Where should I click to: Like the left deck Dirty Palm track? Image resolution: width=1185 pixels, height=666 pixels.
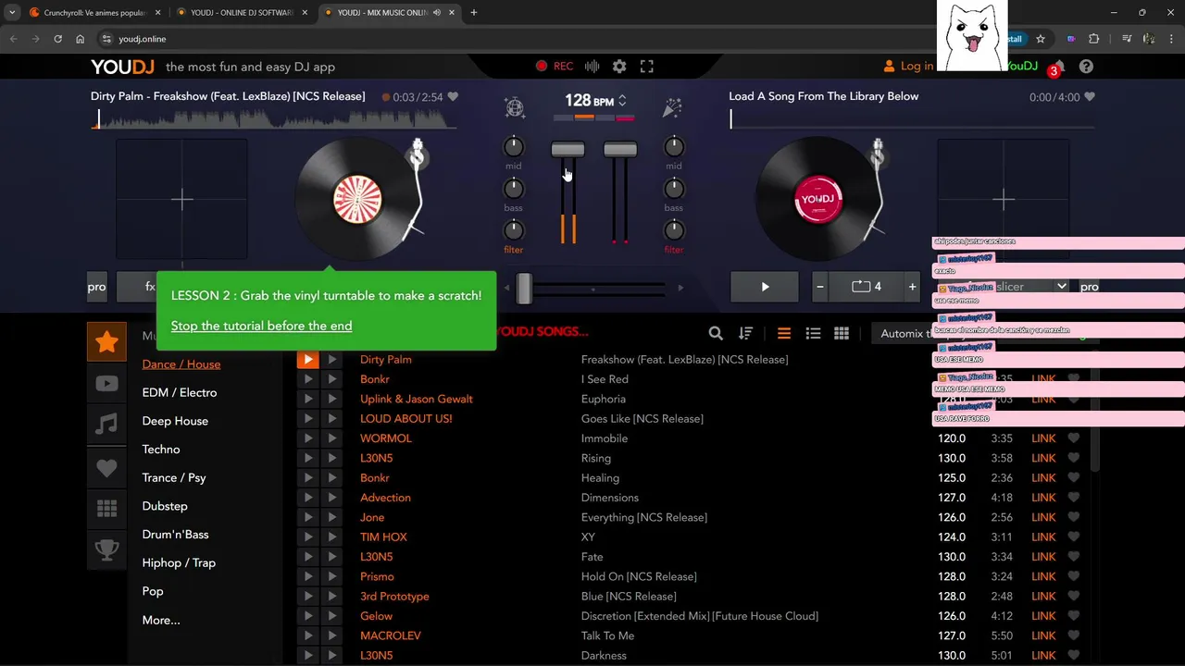point(453,96)
